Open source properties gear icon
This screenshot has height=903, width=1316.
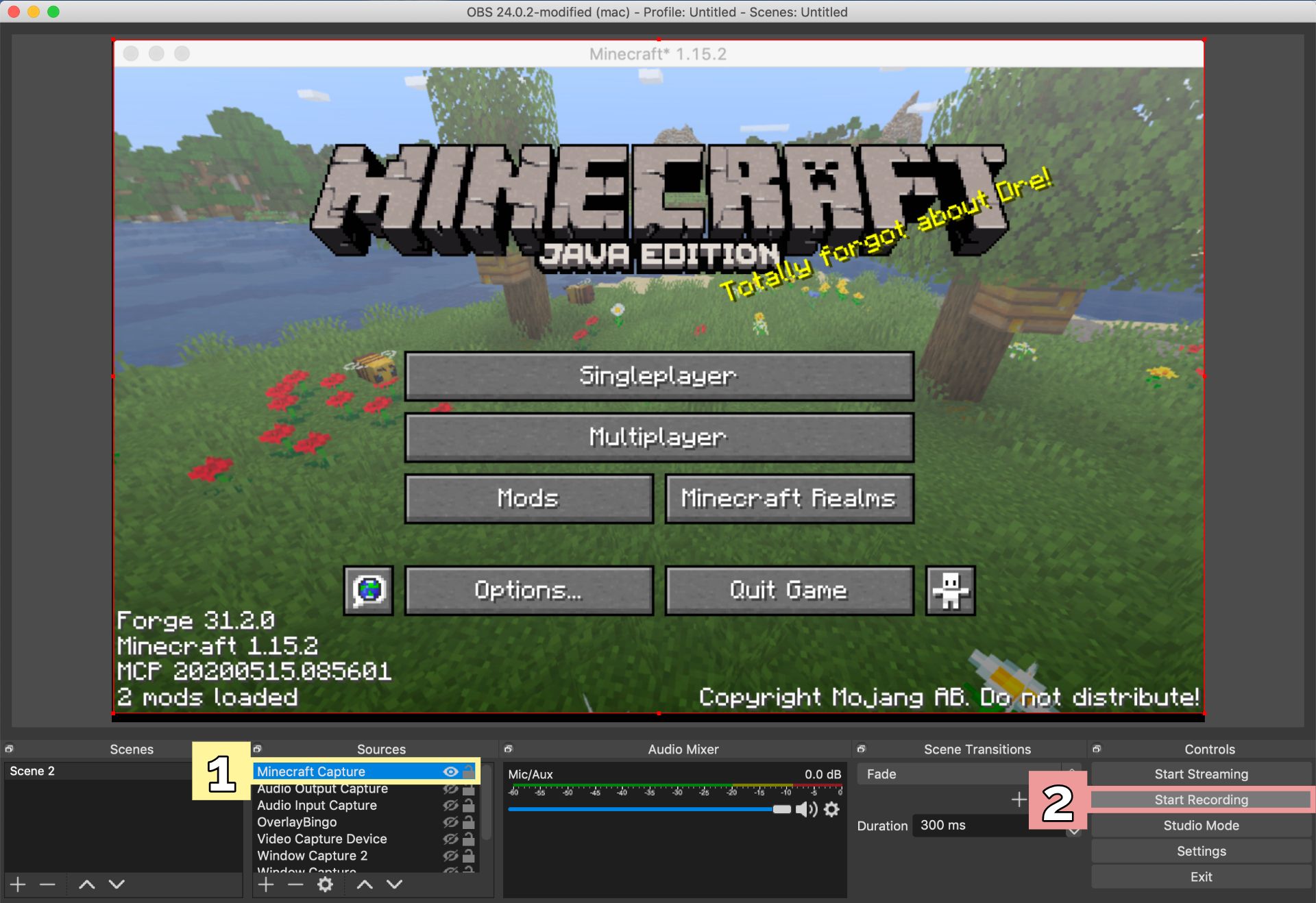pyautogui.click(x=325, y=885)
